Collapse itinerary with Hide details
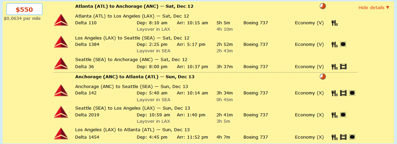 pyautogui.click(x=376, y=8)
